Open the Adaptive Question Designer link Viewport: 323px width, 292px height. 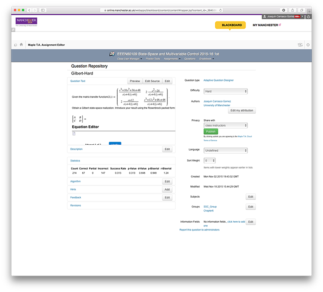click(218, 80)
